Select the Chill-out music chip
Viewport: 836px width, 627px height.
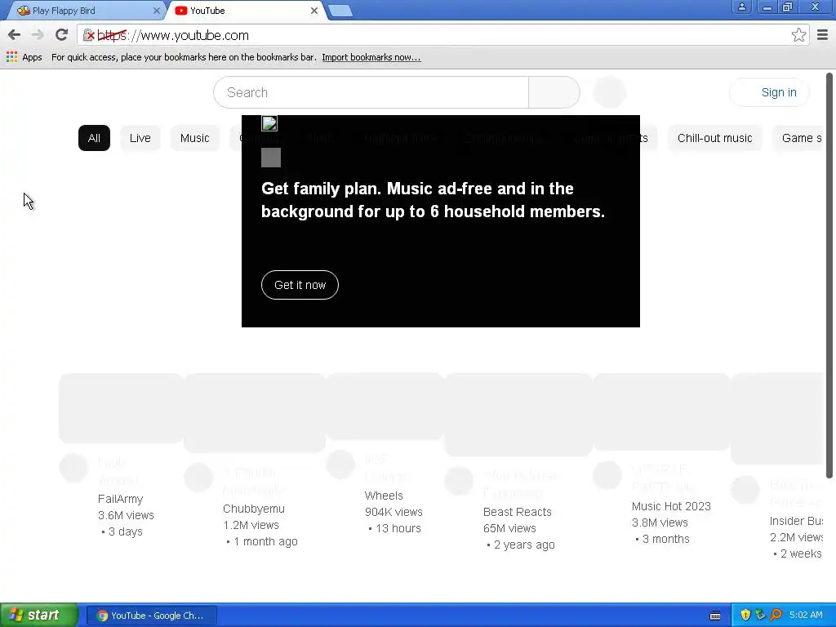click(x=714, y=138)
